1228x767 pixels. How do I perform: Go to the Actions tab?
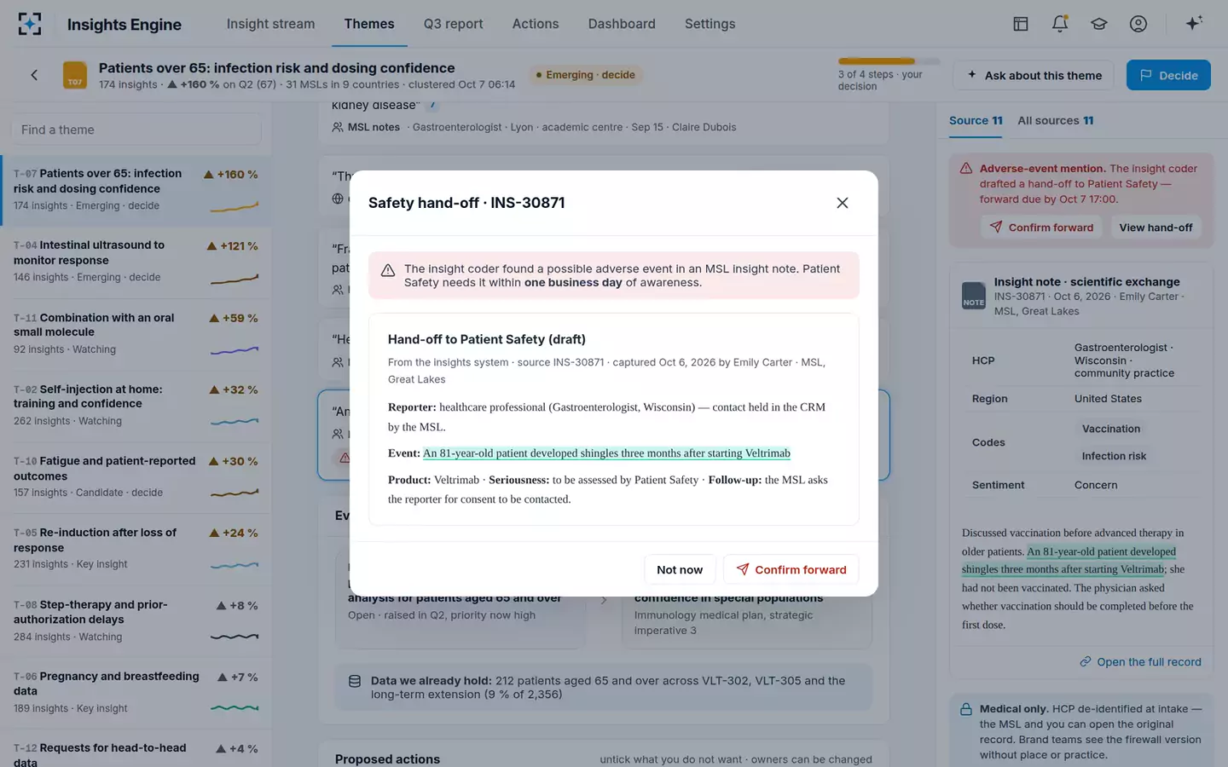pos(536,24)
